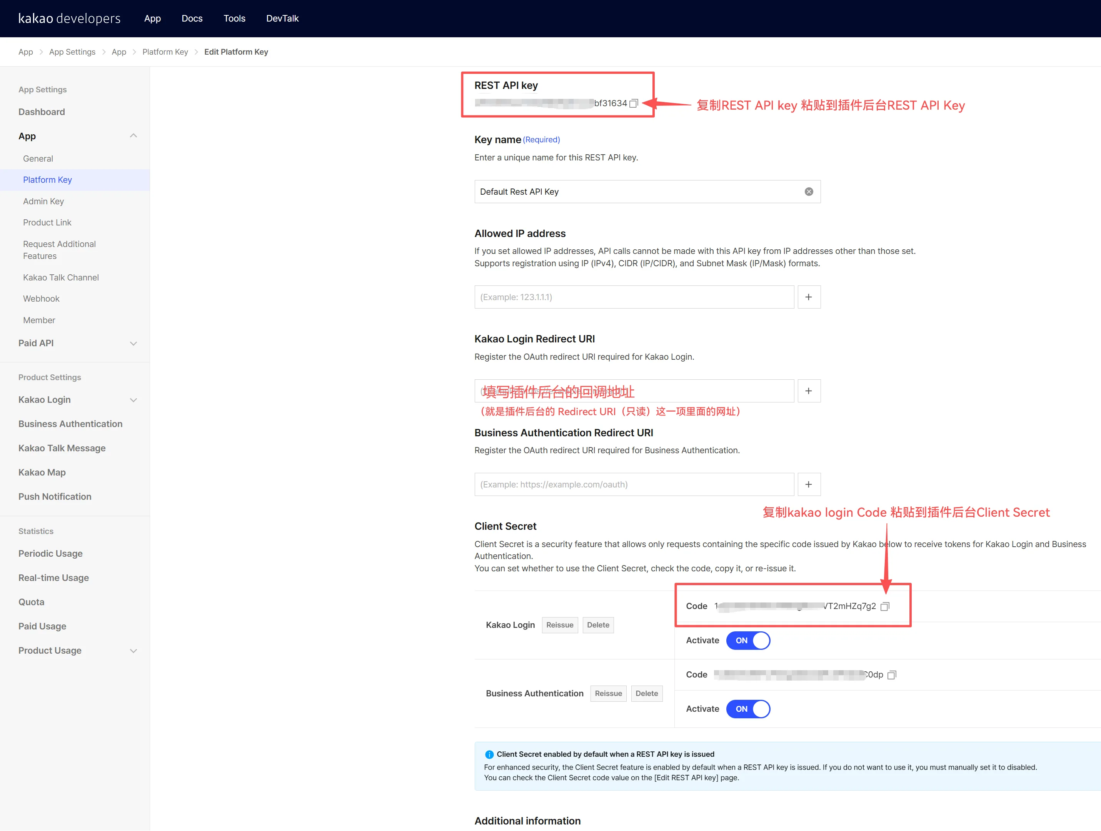Copy the REST API key value
1101x831 pixels.
pyautogui.click(x=634, y=103)
